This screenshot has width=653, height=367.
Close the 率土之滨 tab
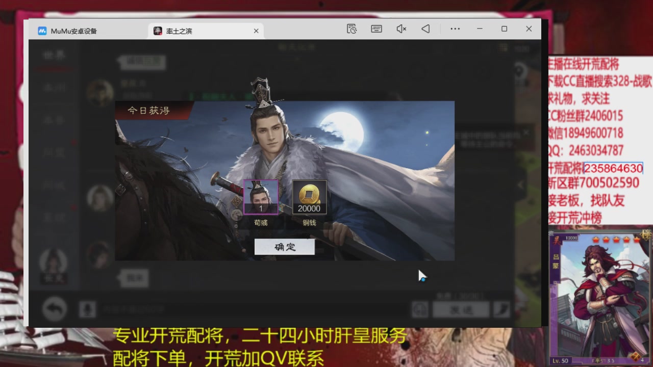point(256,31)
